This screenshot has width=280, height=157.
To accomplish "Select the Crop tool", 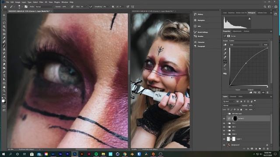I will (x=4, y=30).
